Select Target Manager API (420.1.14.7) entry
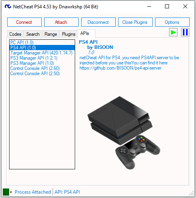 (x=42, y=53)
